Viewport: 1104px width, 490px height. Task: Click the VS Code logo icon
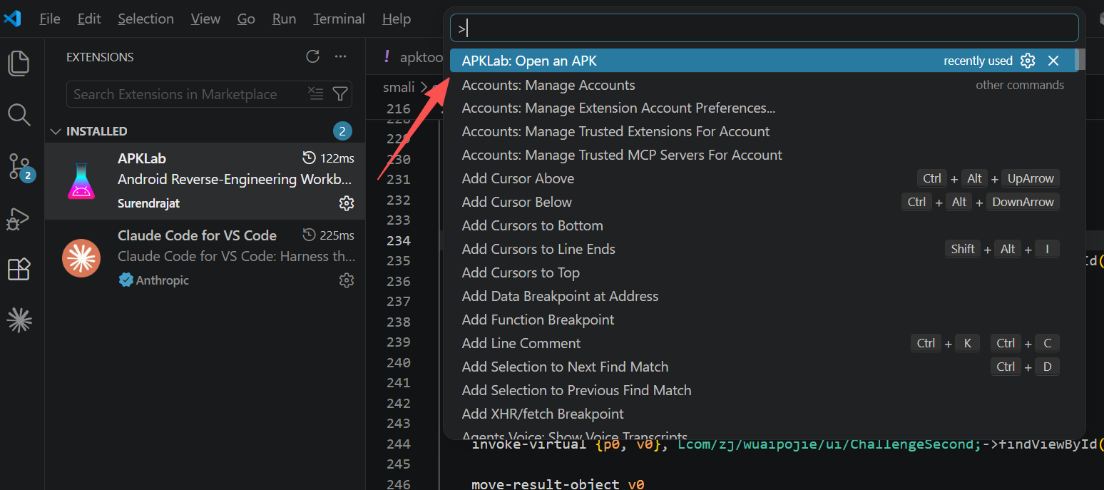pyautogui.click(x=13, y=19)
